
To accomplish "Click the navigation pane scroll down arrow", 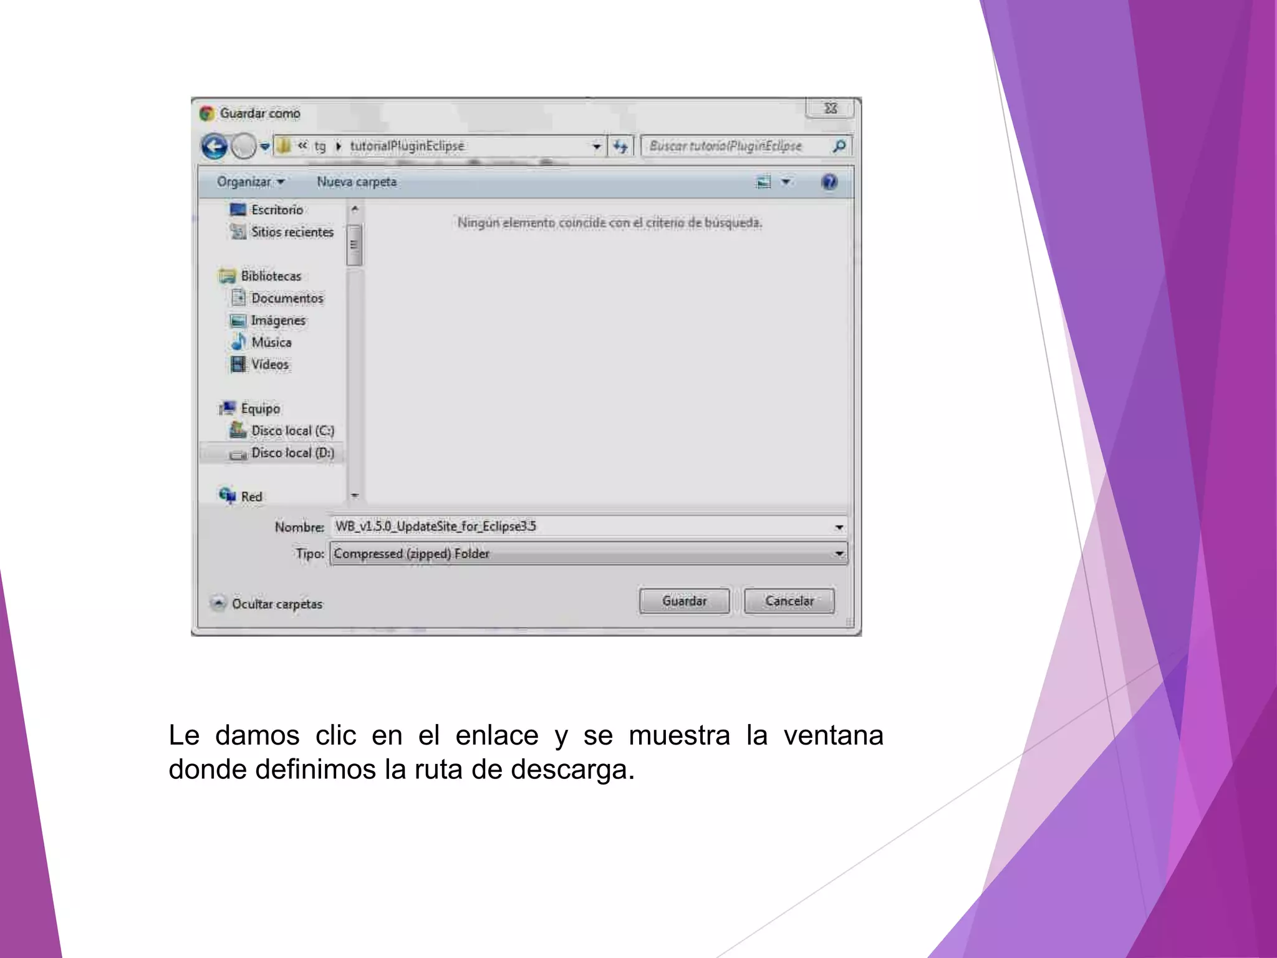I will click(354, 496).
